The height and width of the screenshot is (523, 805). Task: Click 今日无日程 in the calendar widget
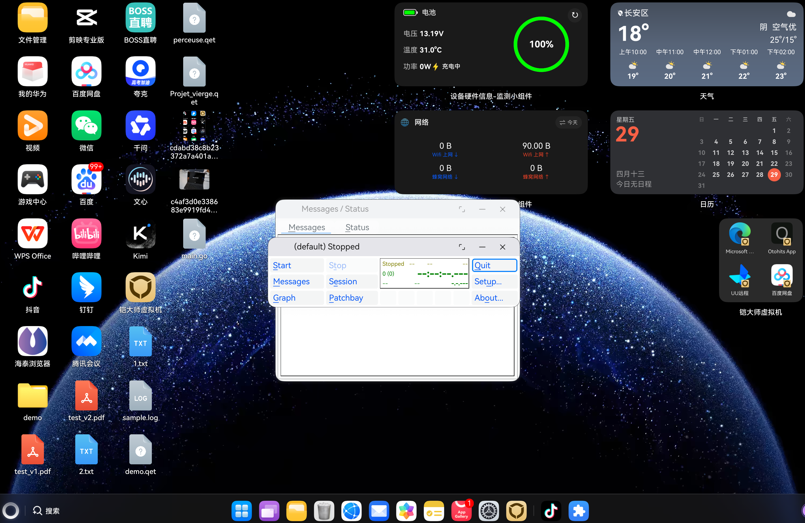(x=634, y=184)
